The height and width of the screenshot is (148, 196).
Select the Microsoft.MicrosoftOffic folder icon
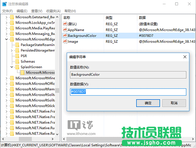(x=12, y=84)
